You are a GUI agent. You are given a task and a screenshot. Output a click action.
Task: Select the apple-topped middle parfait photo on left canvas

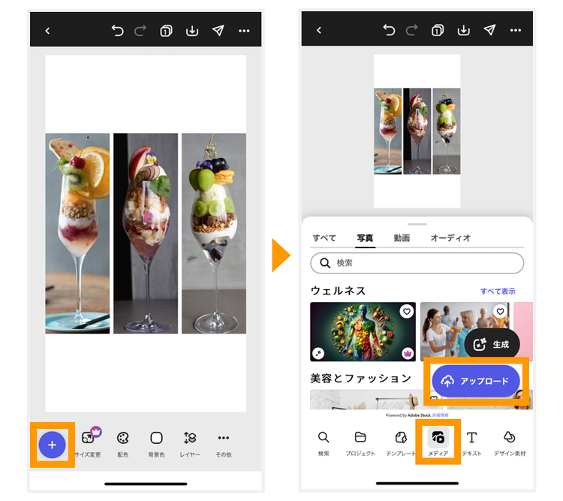point(146,234)
